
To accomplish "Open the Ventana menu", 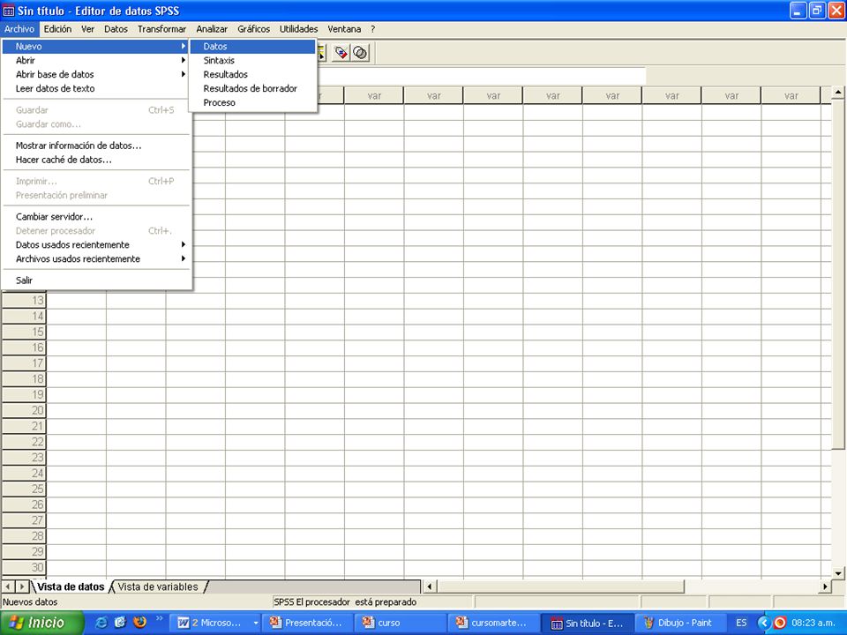I will (x=344, y=29).
